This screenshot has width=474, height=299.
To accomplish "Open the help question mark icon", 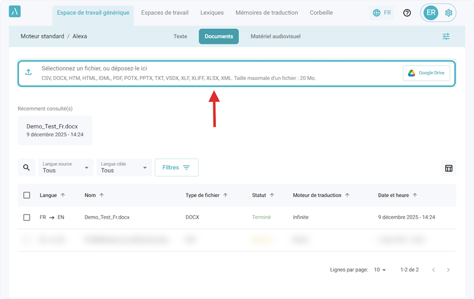I will [407, 13].
